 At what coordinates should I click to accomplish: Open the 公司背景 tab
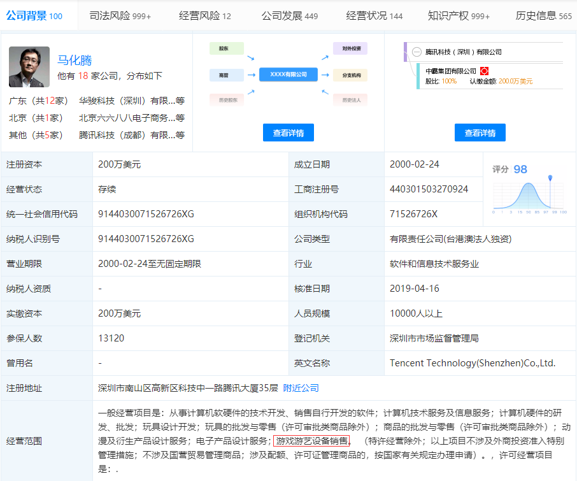pos(34,16)
